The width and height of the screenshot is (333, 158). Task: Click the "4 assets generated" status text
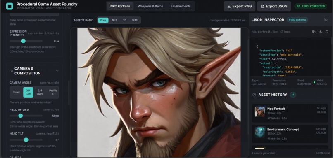tap(263, 153)
